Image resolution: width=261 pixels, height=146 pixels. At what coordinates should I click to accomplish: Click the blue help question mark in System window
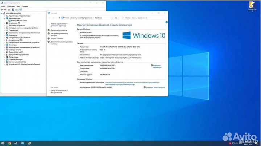pyautogui.click(x=166, y=22)
